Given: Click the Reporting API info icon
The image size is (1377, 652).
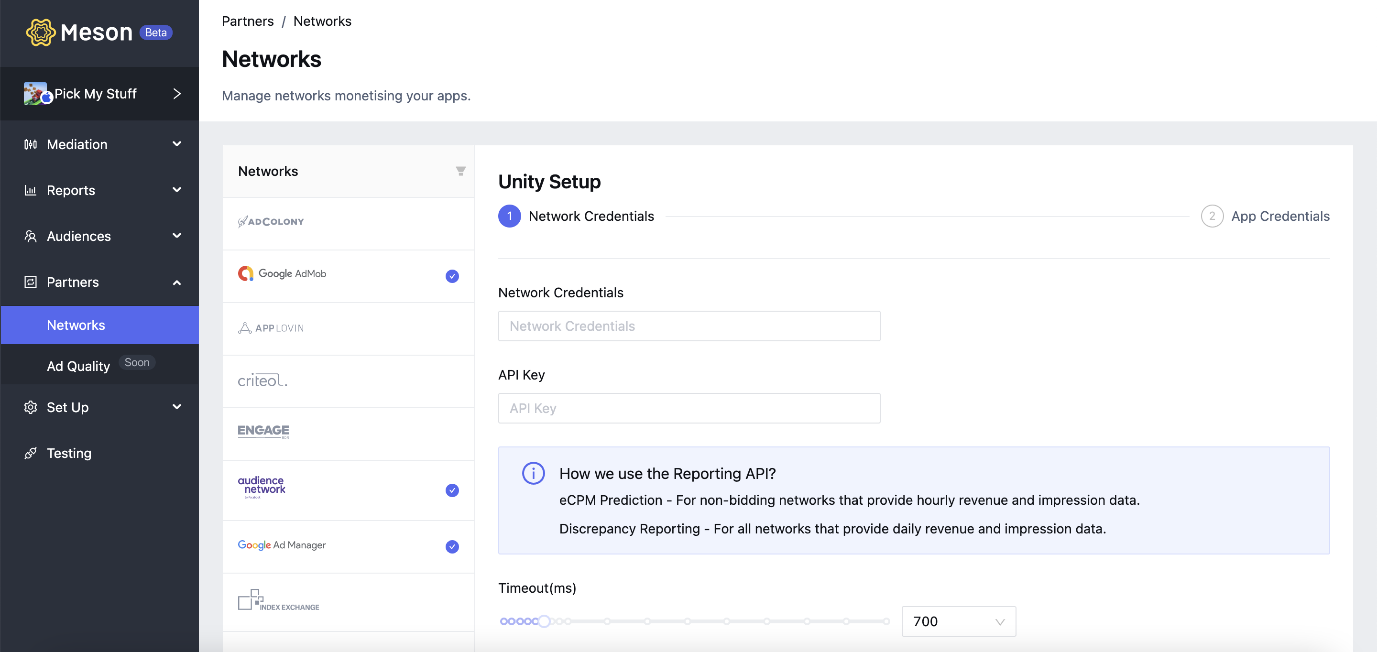Looking at the screenshot, I should (x=533, y=474).
